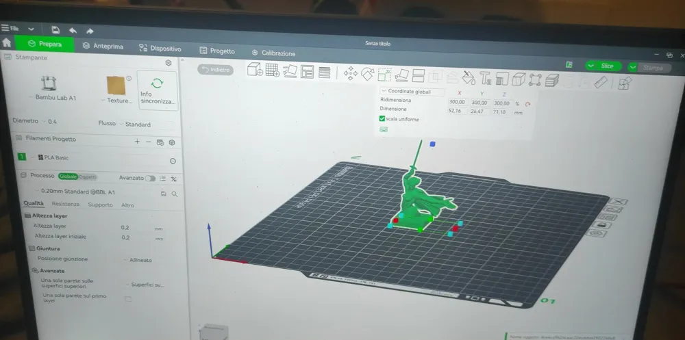Uncheck the scala uniforme checkbox
The height and width of the screenshot is (340, 685).
click(x=382, y=119)
